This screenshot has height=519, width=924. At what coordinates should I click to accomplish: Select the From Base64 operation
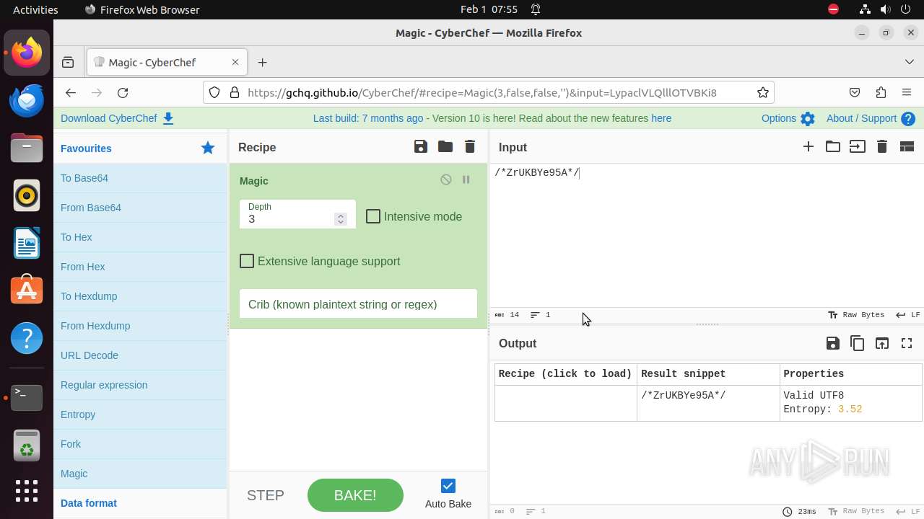[x=140, y=208]
